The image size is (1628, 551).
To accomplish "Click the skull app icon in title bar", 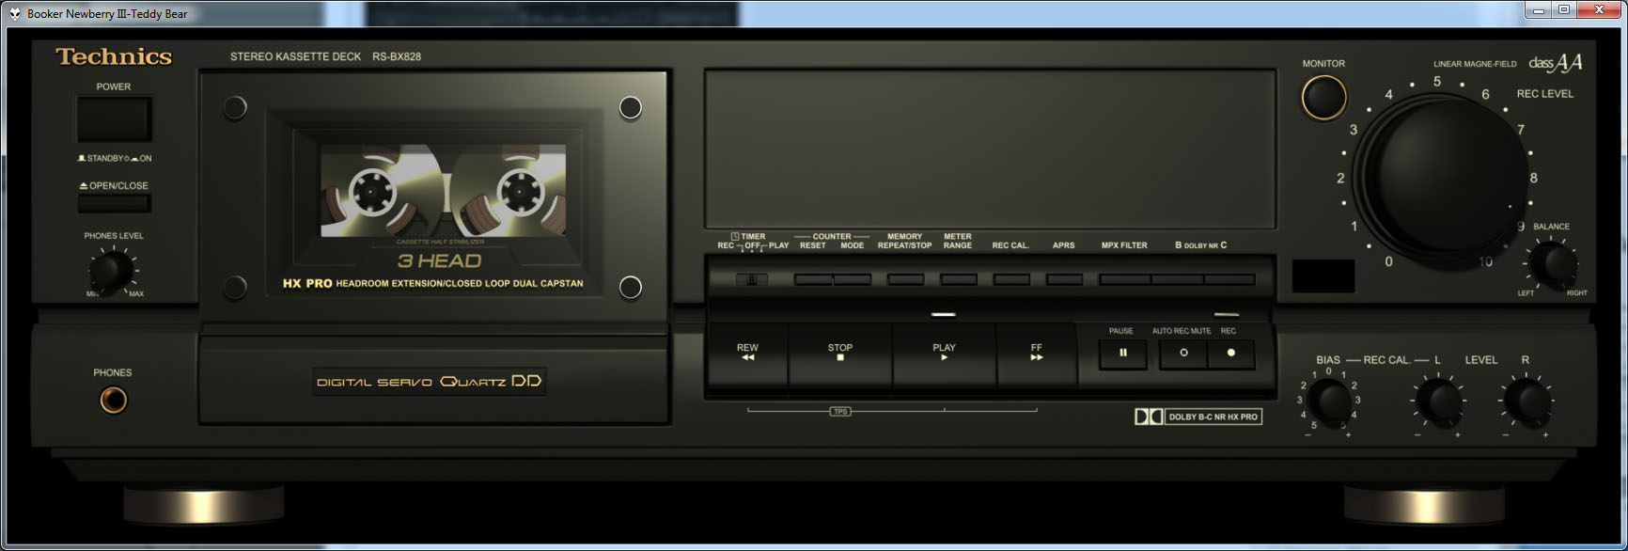I will [x=15, y=13].
